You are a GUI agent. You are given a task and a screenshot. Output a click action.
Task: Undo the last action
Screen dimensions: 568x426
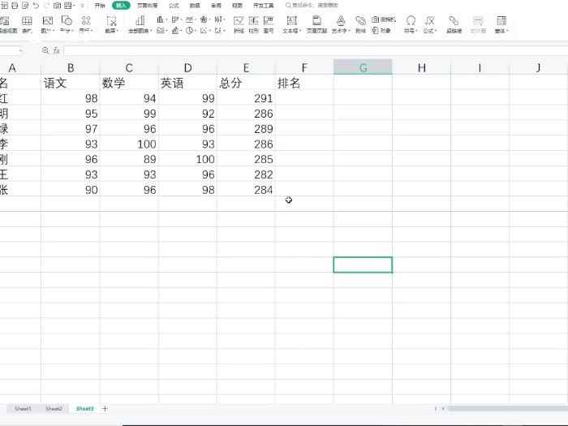coord(36,6)
